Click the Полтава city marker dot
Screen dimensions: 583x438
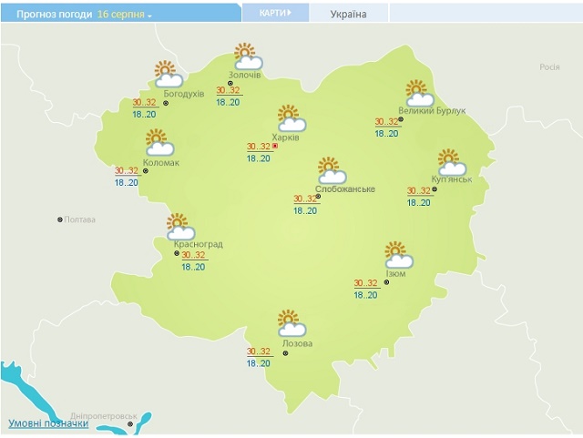coord(60,219)
